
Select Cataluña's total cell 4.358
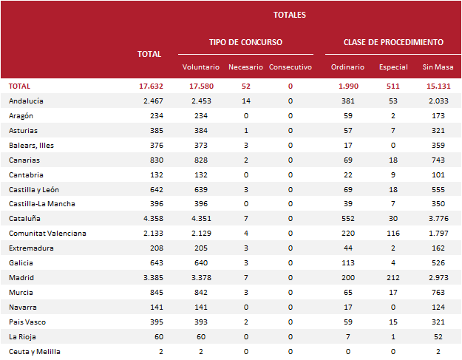(153, 219)
